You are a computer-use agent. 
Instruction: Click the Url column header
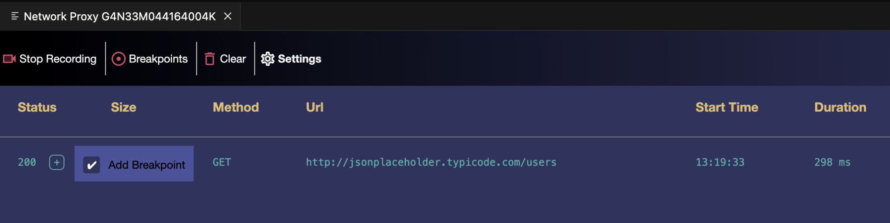[315, 108]
